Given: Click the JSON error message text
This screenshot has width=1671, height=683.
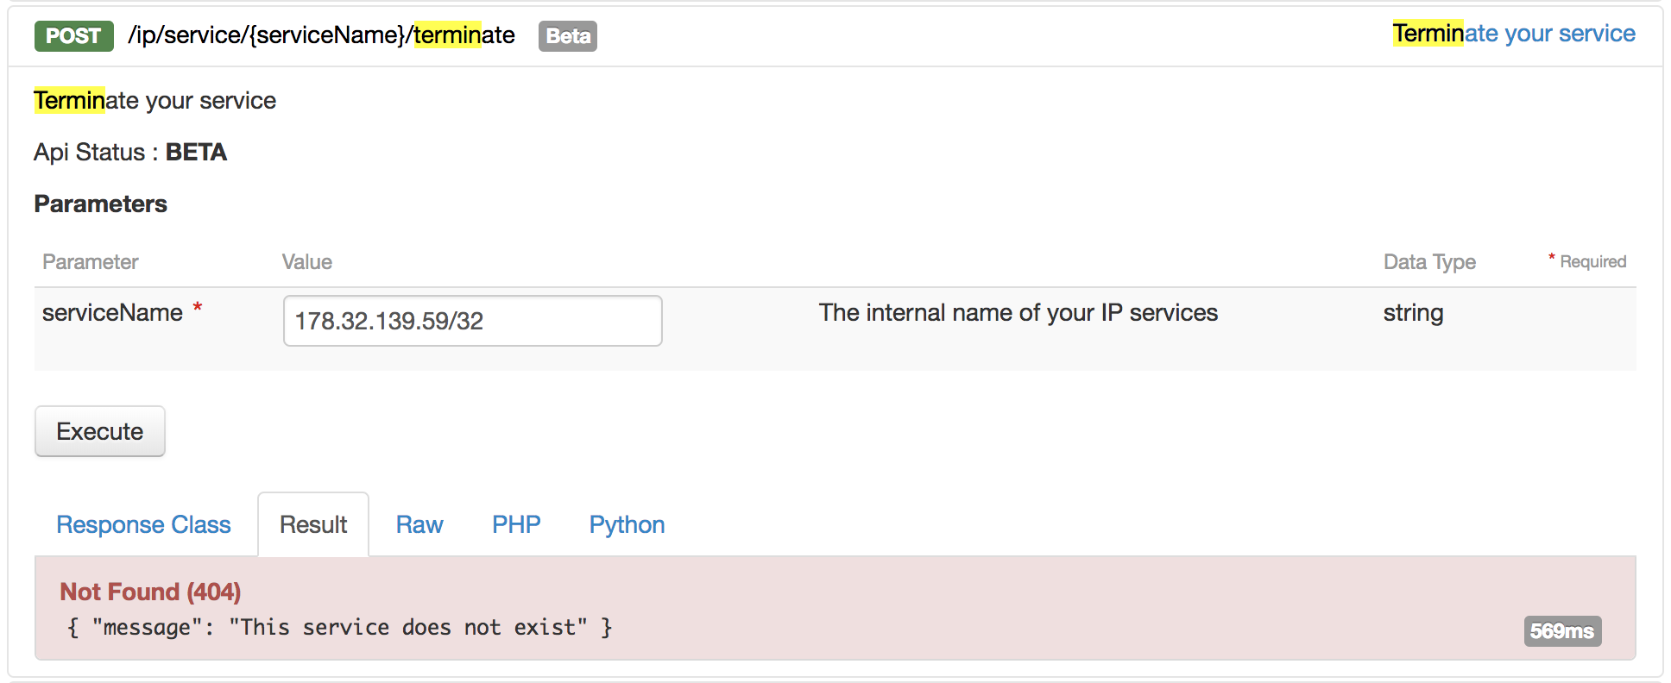Looking at the screenshot, I should [x=339, y=627].
